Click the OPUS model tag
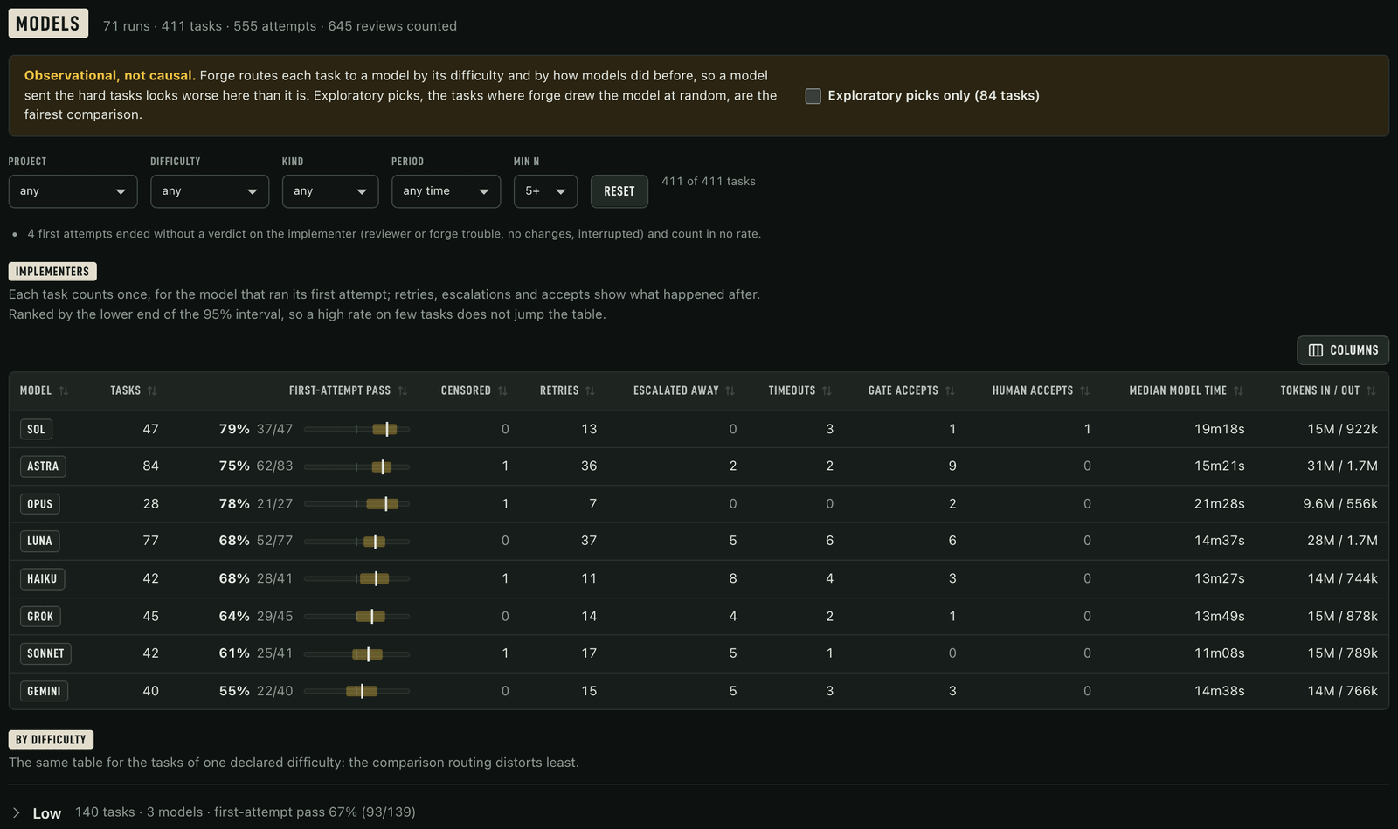This screenshot has height=829, width=1398. [39, 504]
